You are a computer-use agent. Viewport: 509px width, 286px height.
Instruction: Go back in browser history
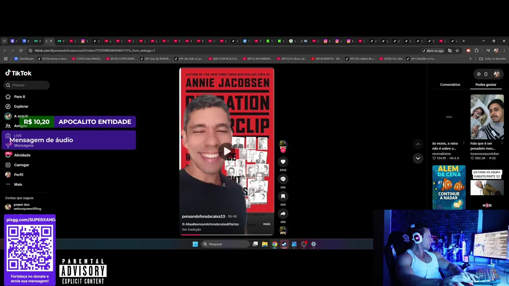click(x=5, y=50)
